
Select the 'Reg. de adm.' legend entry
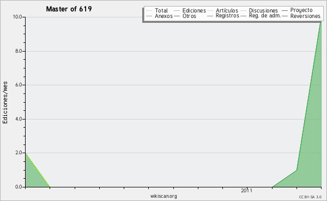coord(265,16)
